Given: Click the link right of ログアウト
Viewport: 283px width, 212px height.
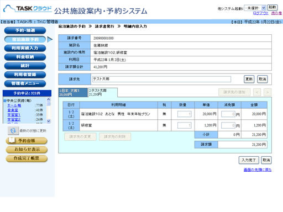Looking at the screenshot, I should pos(276,13).
